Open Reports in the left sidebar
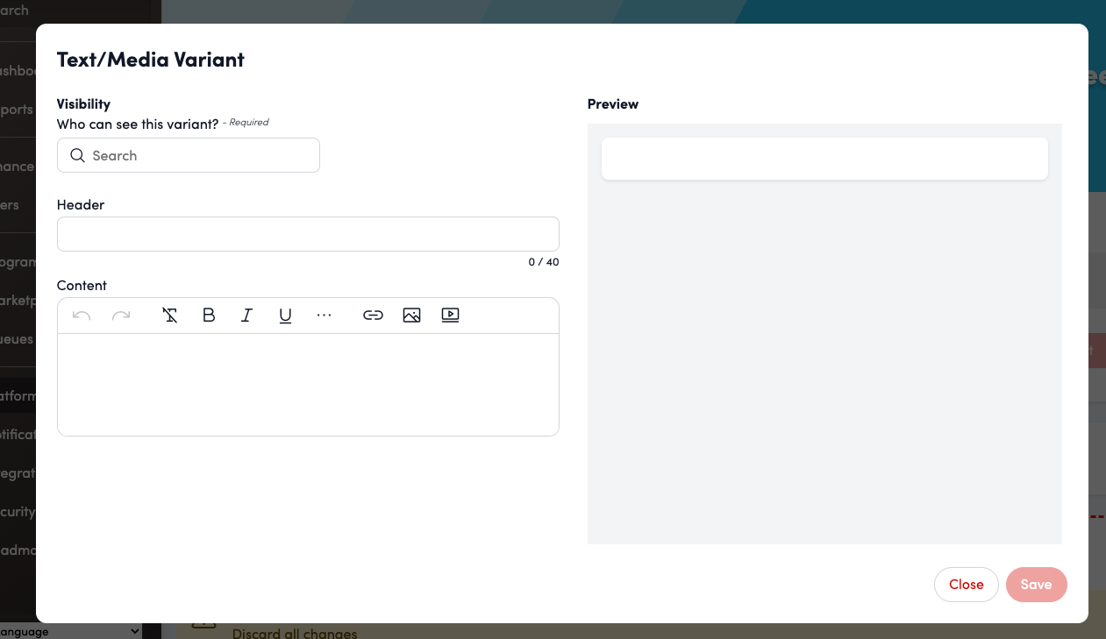1106x639 pixels. point(17,110)
